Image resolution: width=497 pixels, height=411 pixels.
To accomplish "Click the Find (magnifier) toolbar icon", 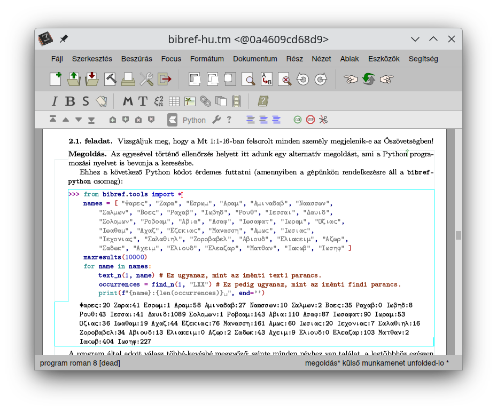I will (248, 80).
